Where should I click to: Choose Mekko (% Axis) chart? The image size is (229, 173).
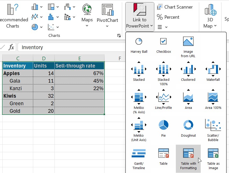pos(139,101)
